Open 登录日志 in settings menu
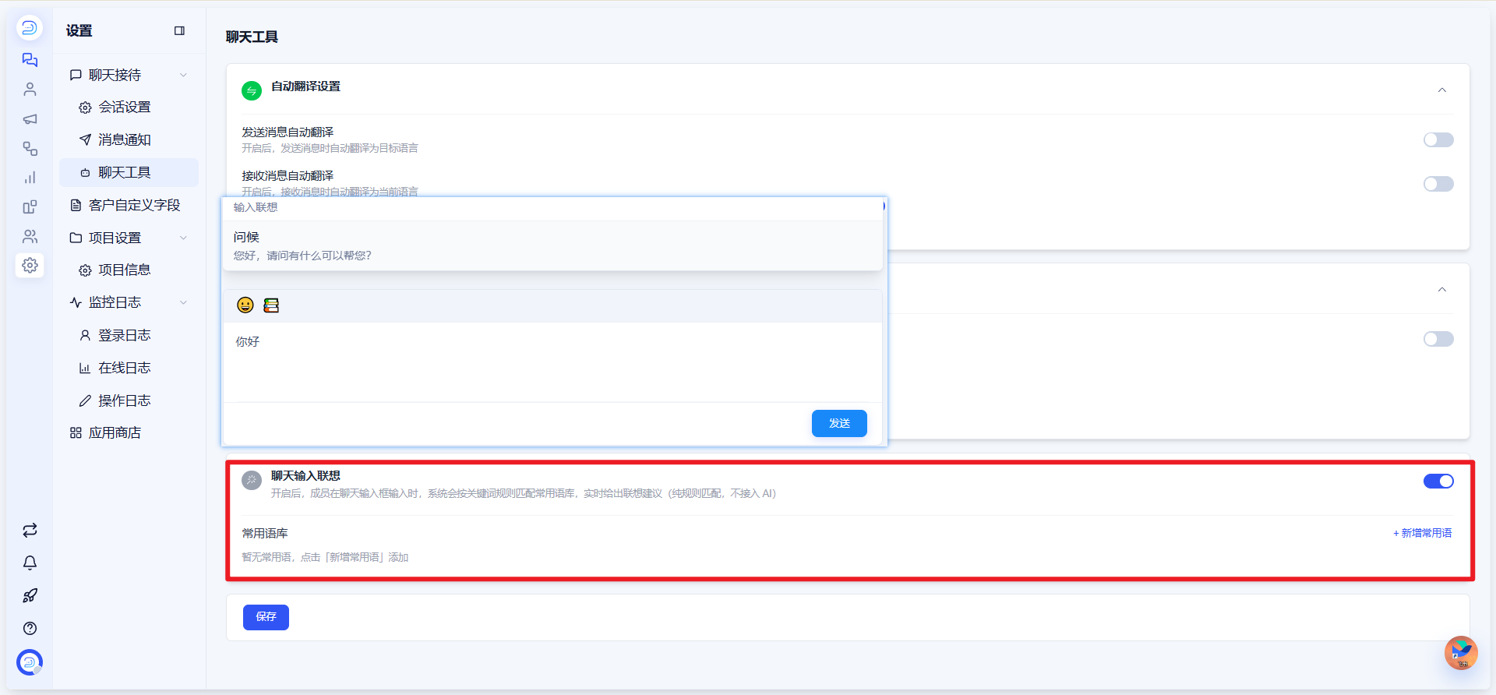This screenshot has width=1496, height=695. coord(129,336)
